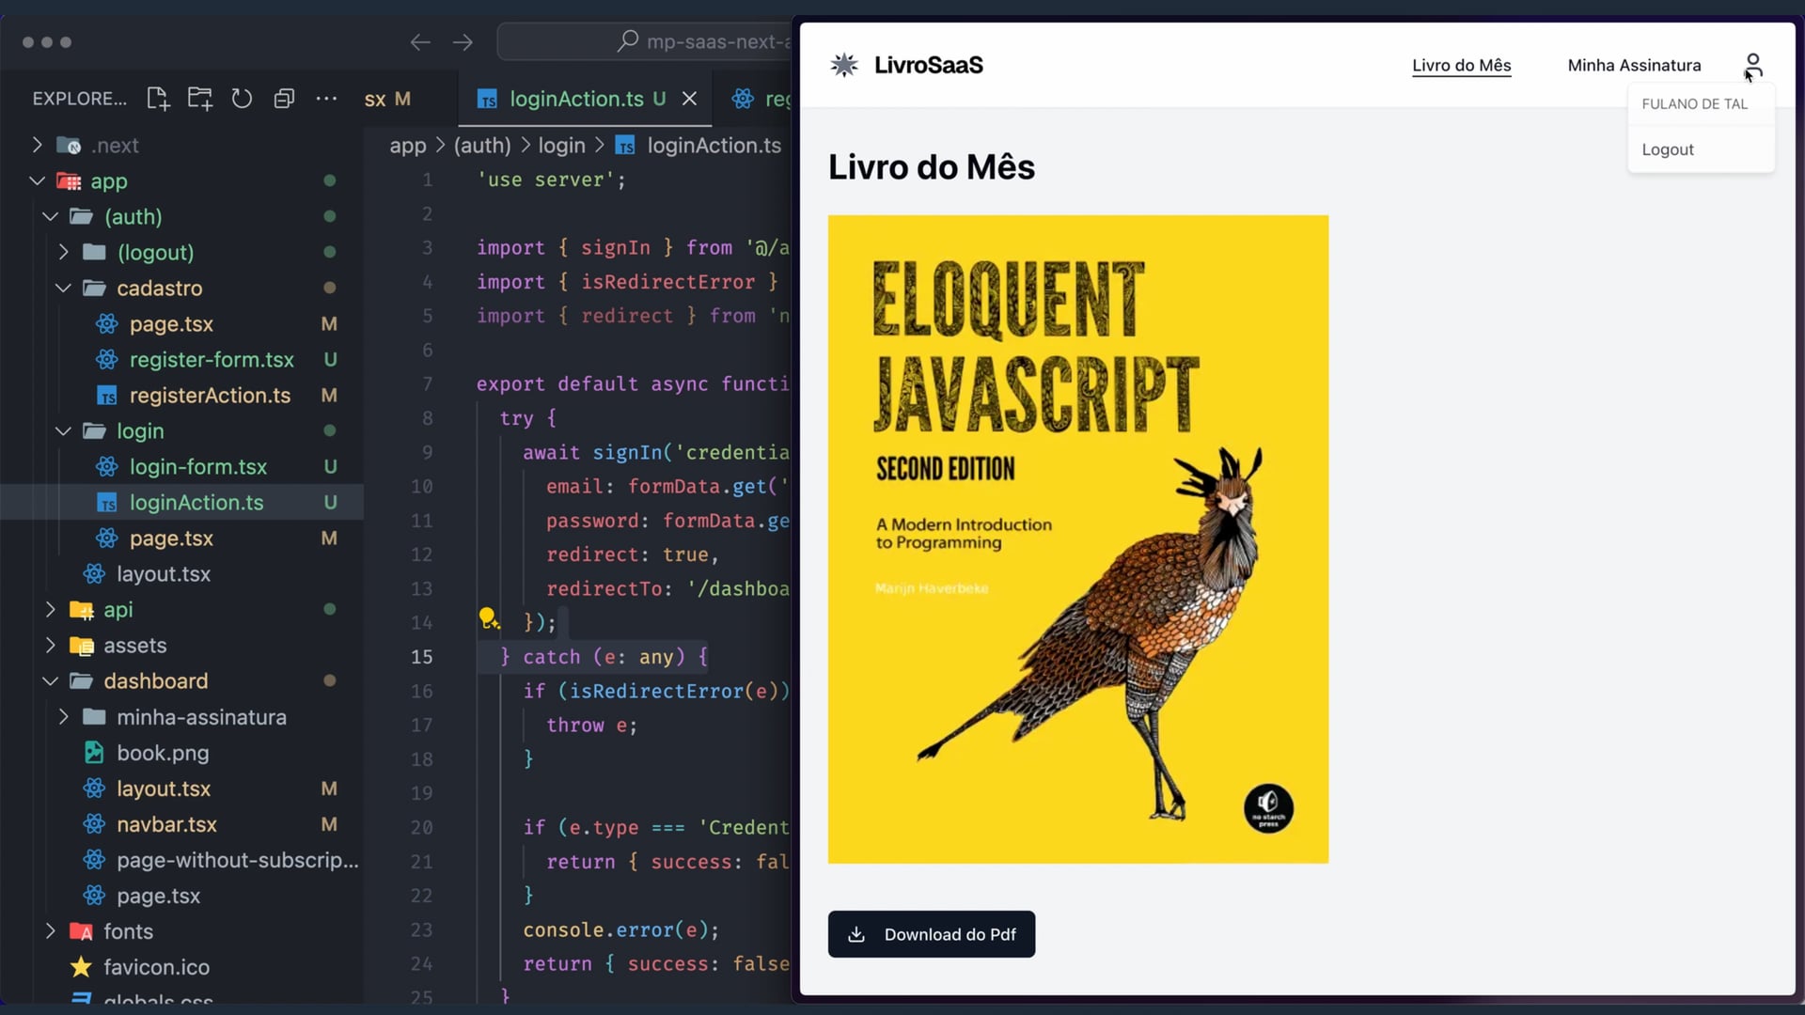Navigate back with editor arrow
Screen dimensions: 1805x1015
click(x=420, y=42)
